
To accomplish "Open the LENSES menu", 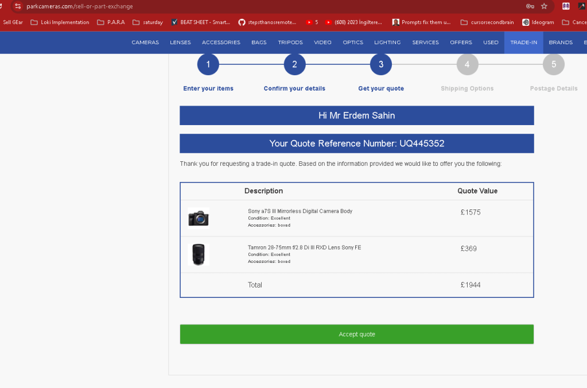I will [x=180, y=42].
